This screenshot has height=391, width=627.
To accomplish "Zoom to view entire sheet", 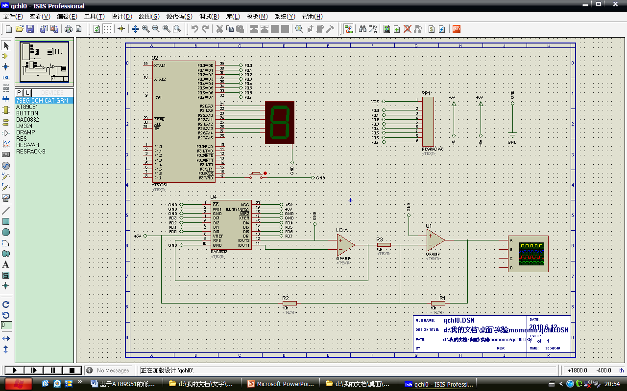I will point(167,29).
